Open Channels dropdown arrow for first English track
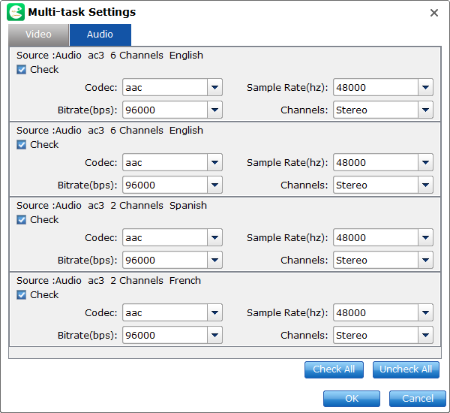This screenshot has width=450, height=413. [x=425, y=110]
